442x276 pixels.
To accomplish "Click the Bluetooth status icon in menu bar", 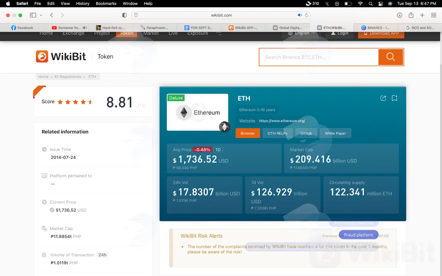I will [x=327, y=4].
